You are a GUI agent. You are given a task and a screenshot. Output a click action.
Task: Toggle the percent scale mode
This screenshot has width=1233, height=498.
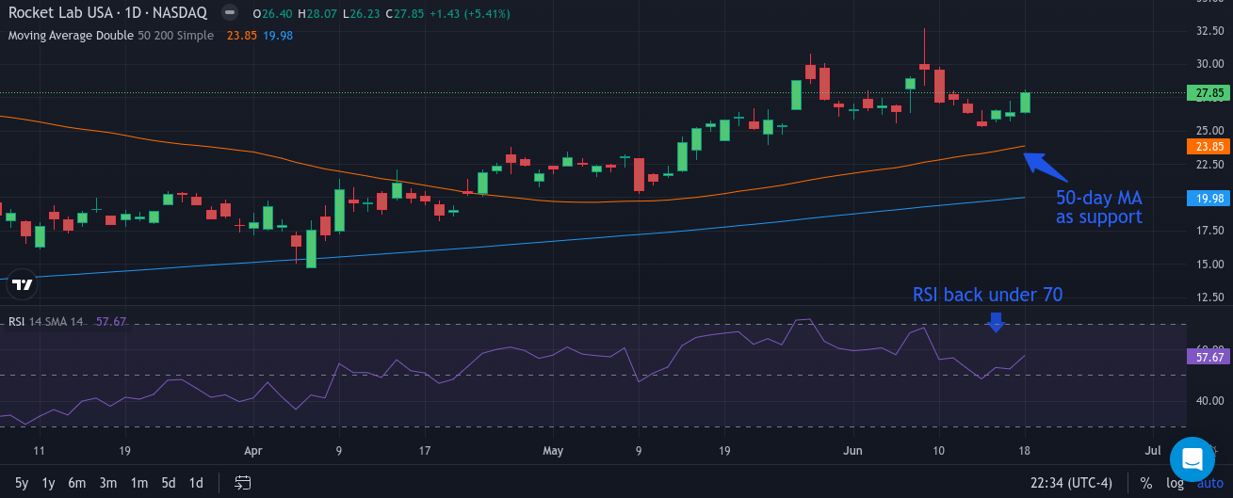click(x=1145, y=483)
